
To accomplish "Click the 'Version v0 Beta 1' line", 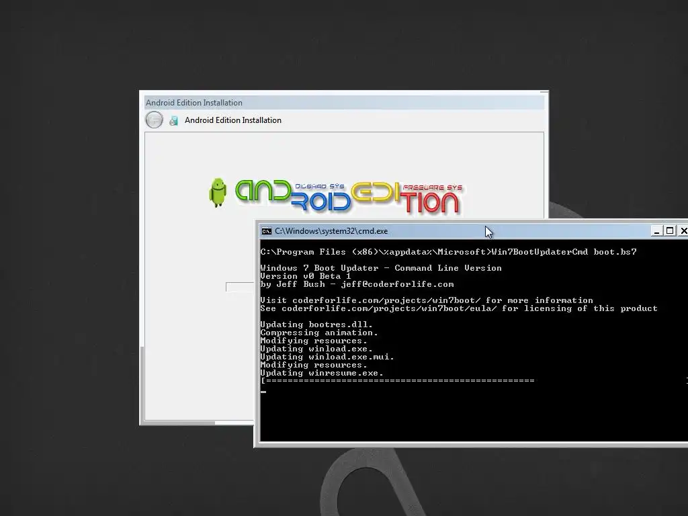I will coord(306,276).
